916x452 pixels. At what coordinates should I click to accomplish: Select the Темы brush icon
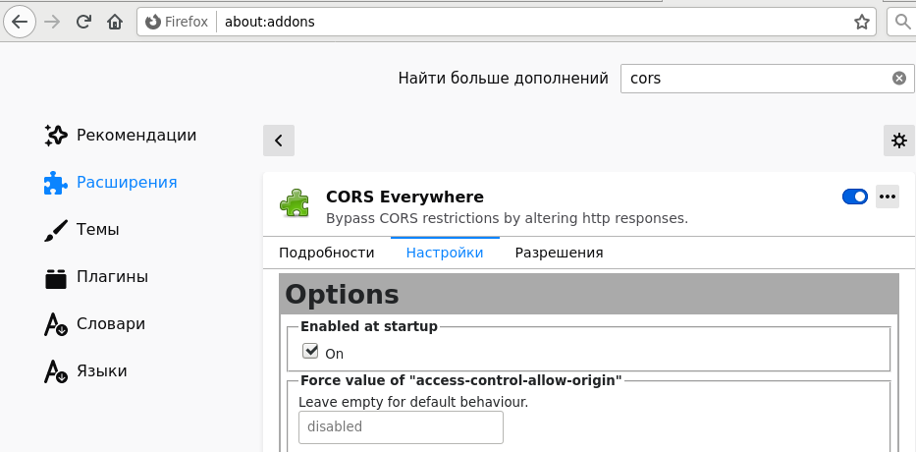(56, 230)
